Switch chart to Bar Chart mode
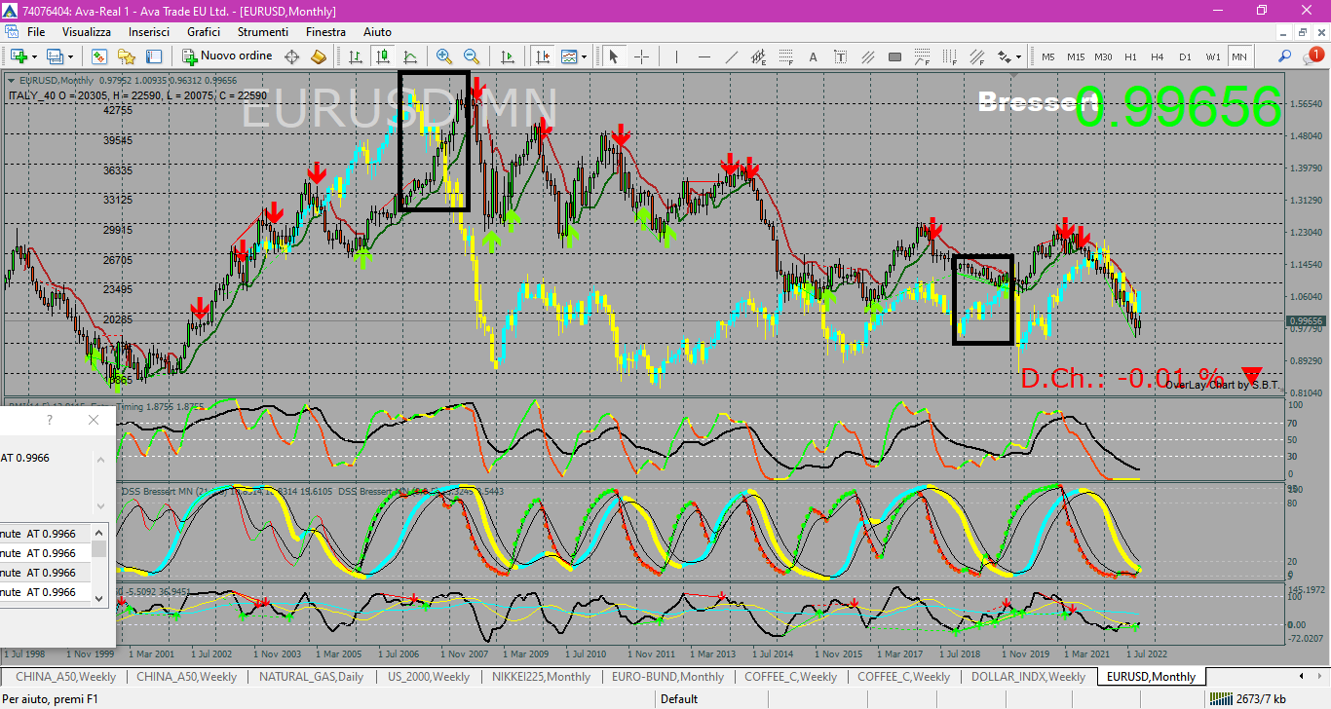Viewport: 1331px width, 709px height. [356, 56]
